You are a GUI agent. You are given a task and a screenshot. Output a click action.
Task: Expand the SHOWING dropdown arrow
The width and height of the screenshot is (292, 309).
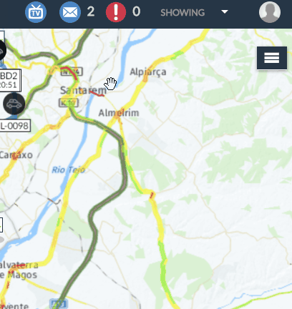(225, 11)
